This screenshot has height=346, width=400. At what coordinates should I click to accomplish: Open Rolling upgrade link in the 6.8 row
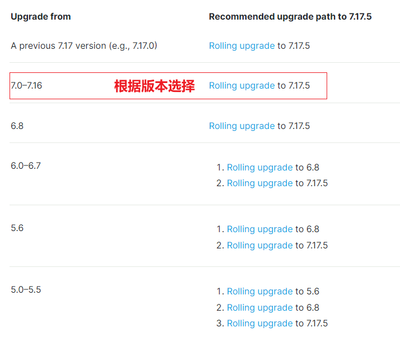click(x=241, y=126)
